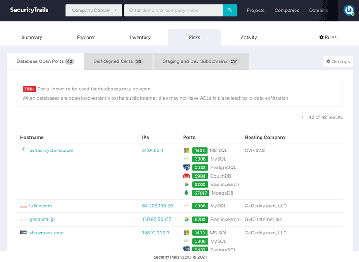The image size is (359, 262).
Task: Open IP address 64.202.190.29
Action: [x=157, y=206]
